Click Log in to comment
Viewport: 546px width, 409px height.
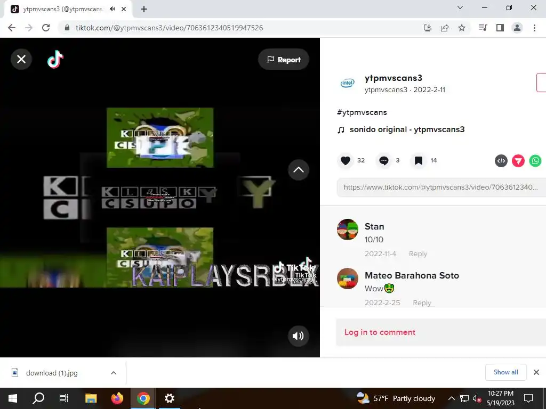click(380, 332)
